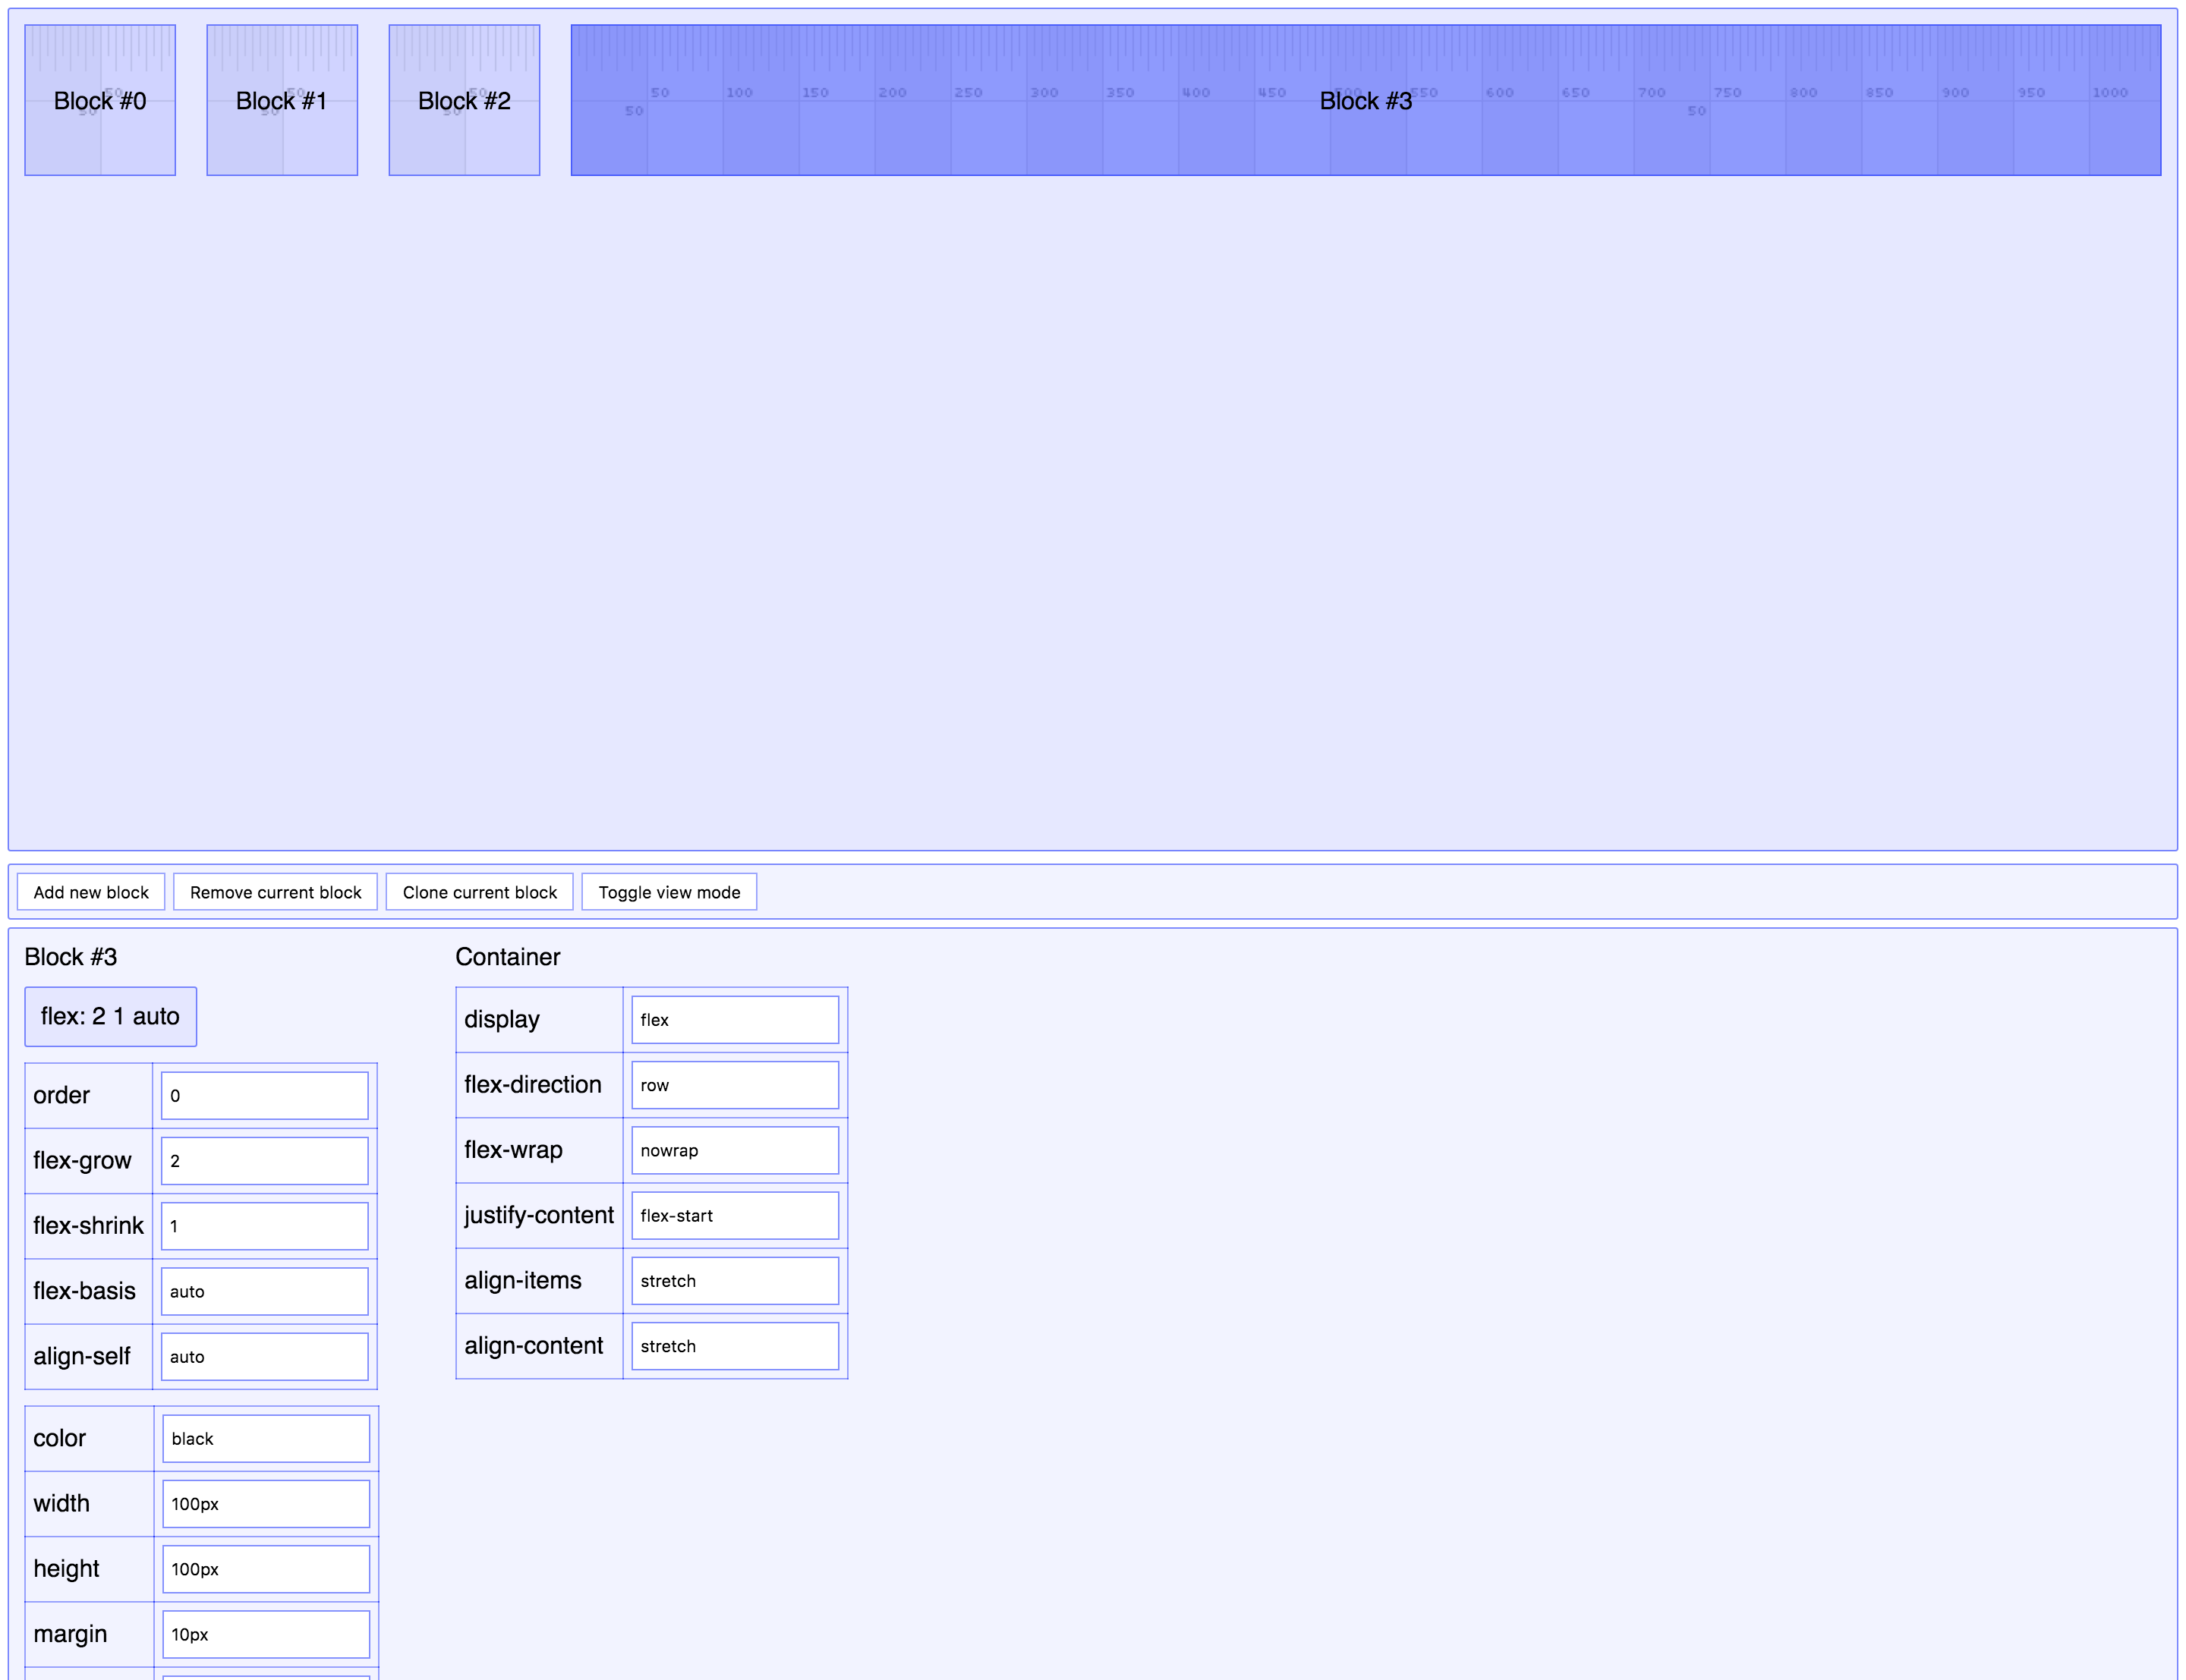This screenshot has width=2186, height=1680.
Task: Click the align-self input
Action: pos(264,1357)
